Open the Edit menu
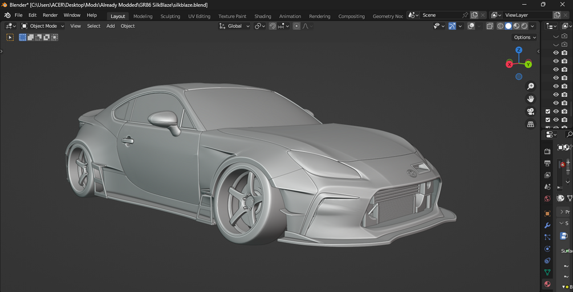573x292 pixels. 32,15
